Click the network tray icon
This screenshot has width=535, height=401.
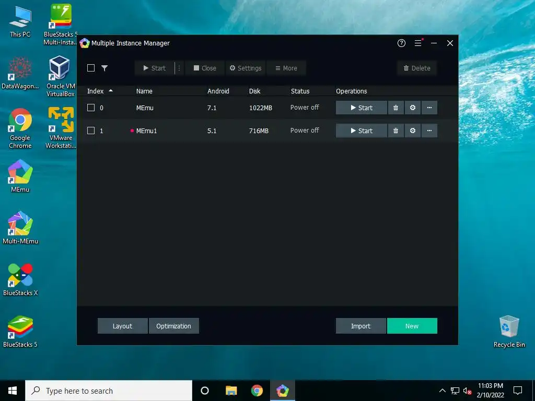[x=455, y=391]
